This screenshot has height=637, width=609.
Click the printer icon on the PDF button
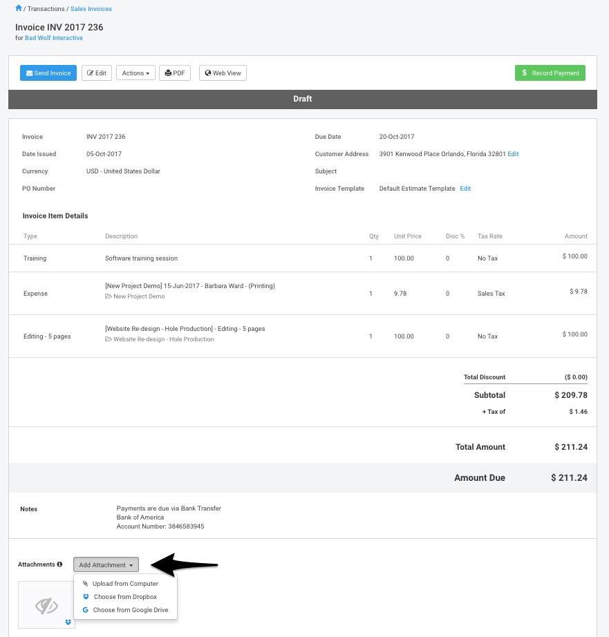point(167,73)
